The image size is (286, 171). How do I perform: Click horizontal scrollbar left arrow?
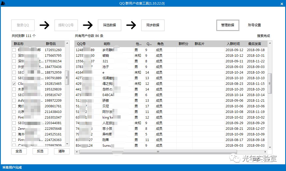pos(77,152)
